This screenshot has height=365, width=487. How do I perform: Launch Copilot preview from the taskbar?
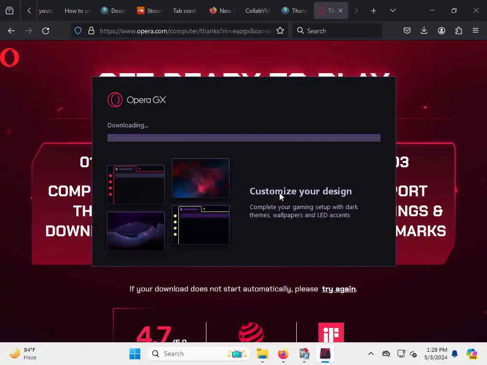point(472,354)
